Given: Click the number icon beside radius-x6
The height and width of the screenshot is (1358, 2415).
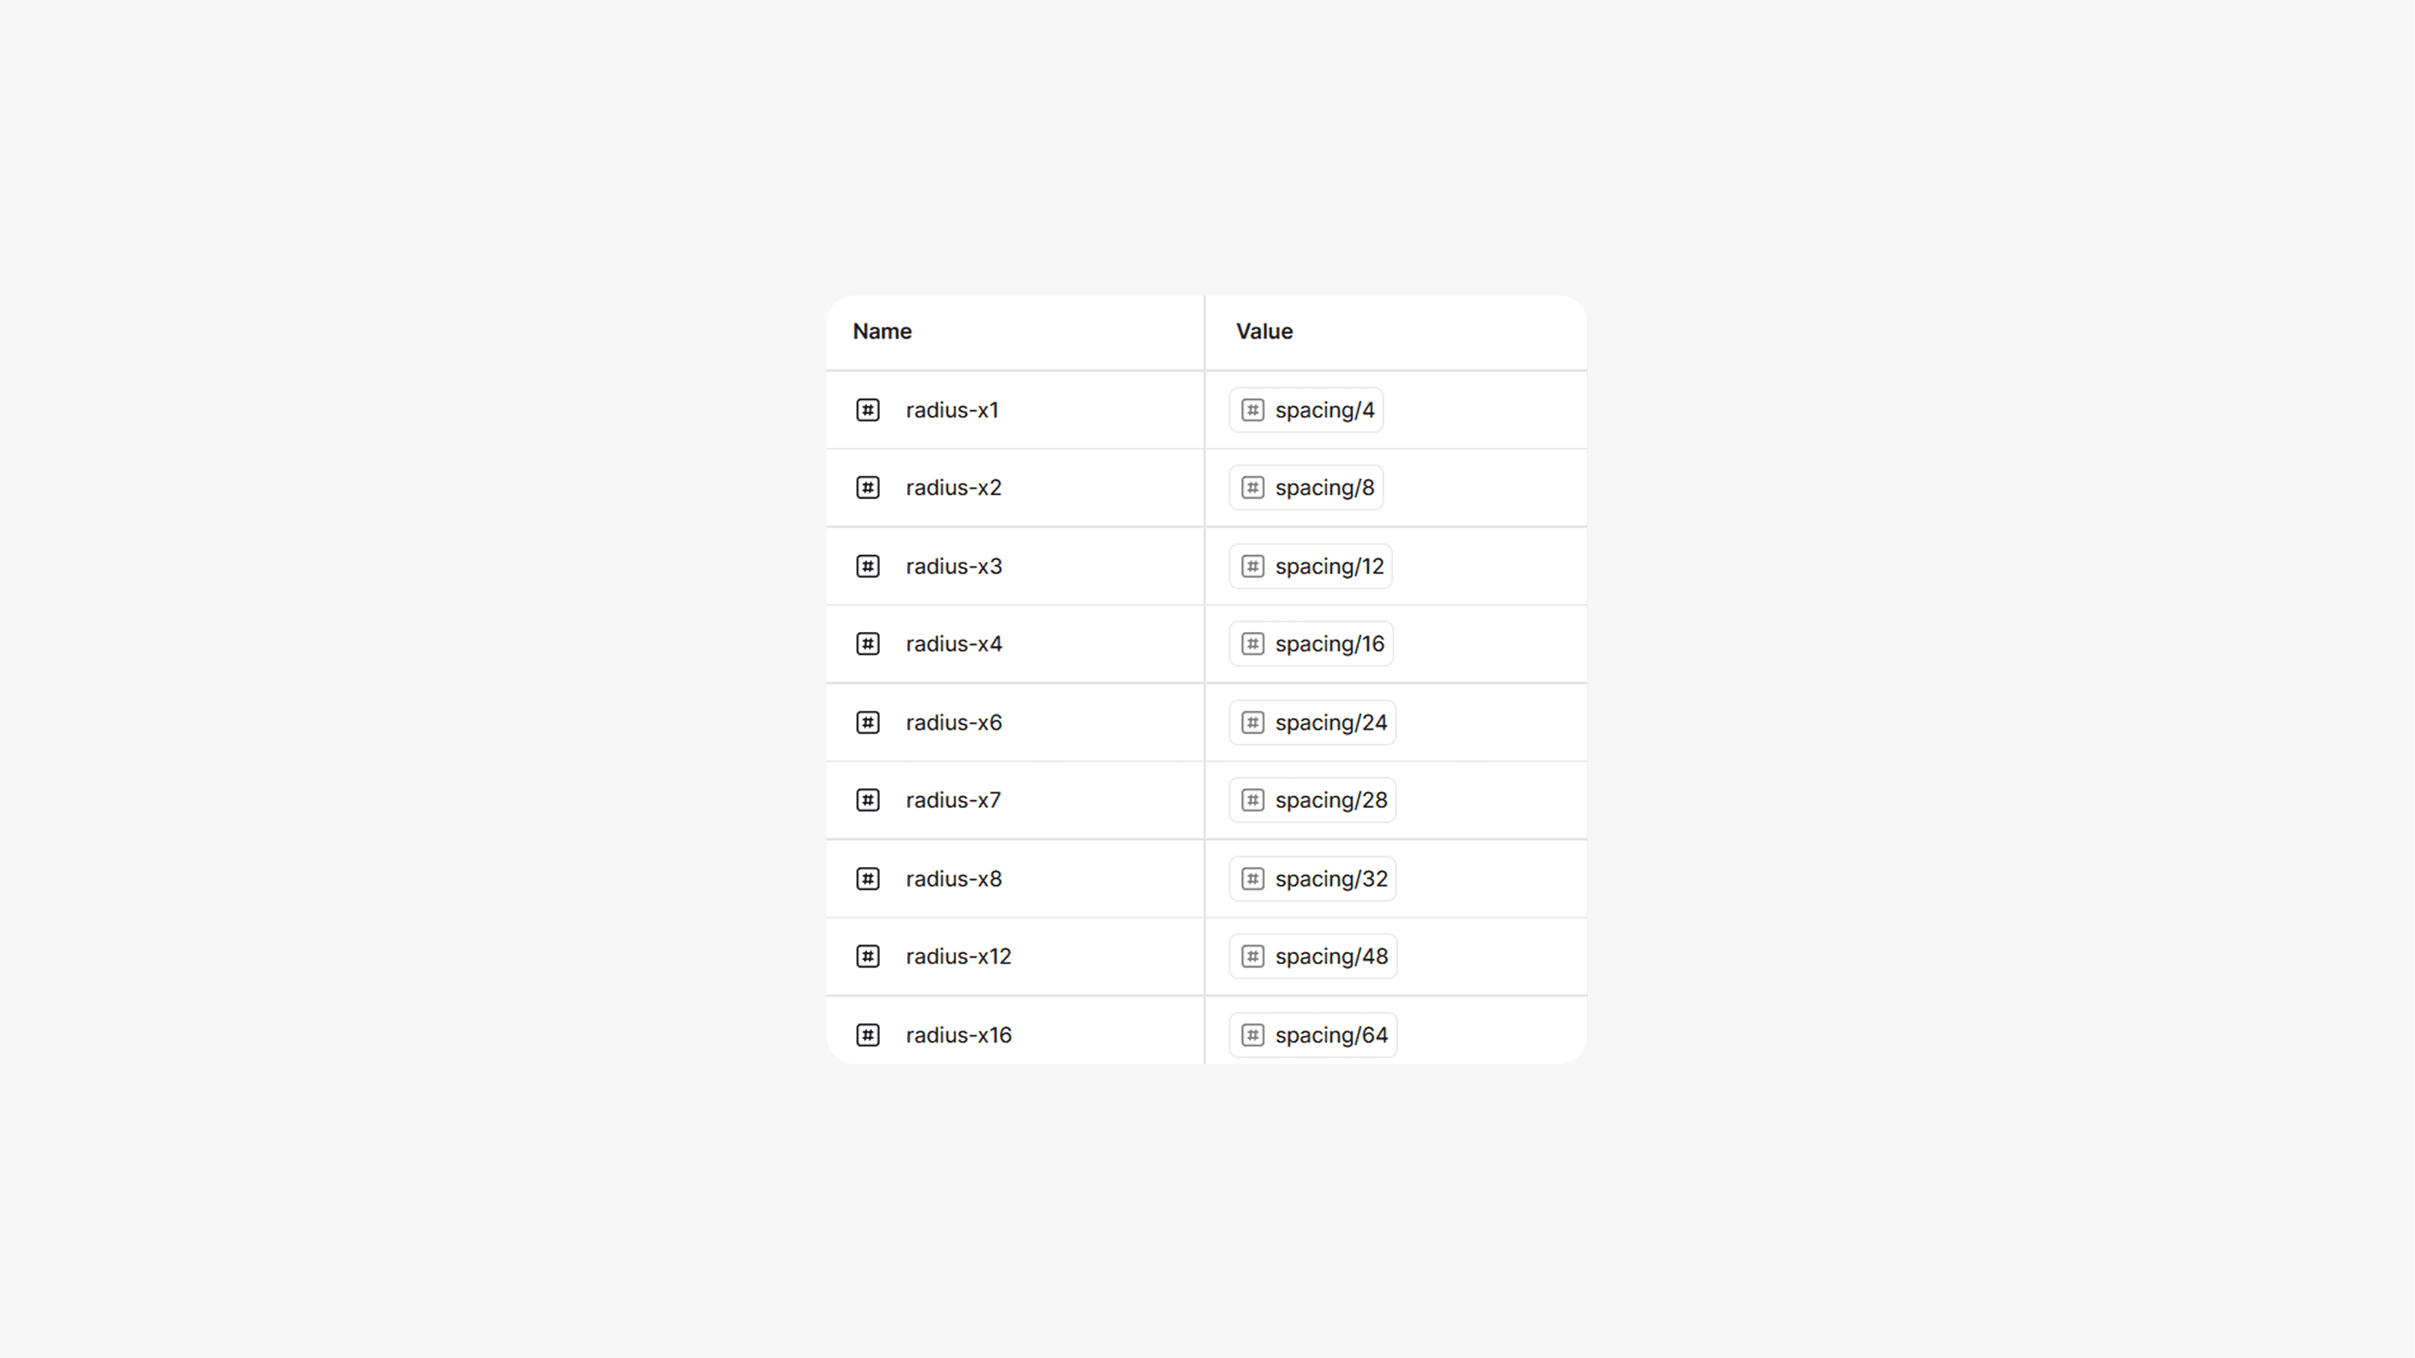Looking at the screenshot, I should (x=867, y=723).
